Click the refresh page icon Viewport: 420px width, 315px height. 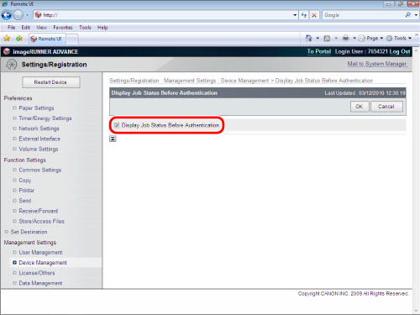pos(304,15)
